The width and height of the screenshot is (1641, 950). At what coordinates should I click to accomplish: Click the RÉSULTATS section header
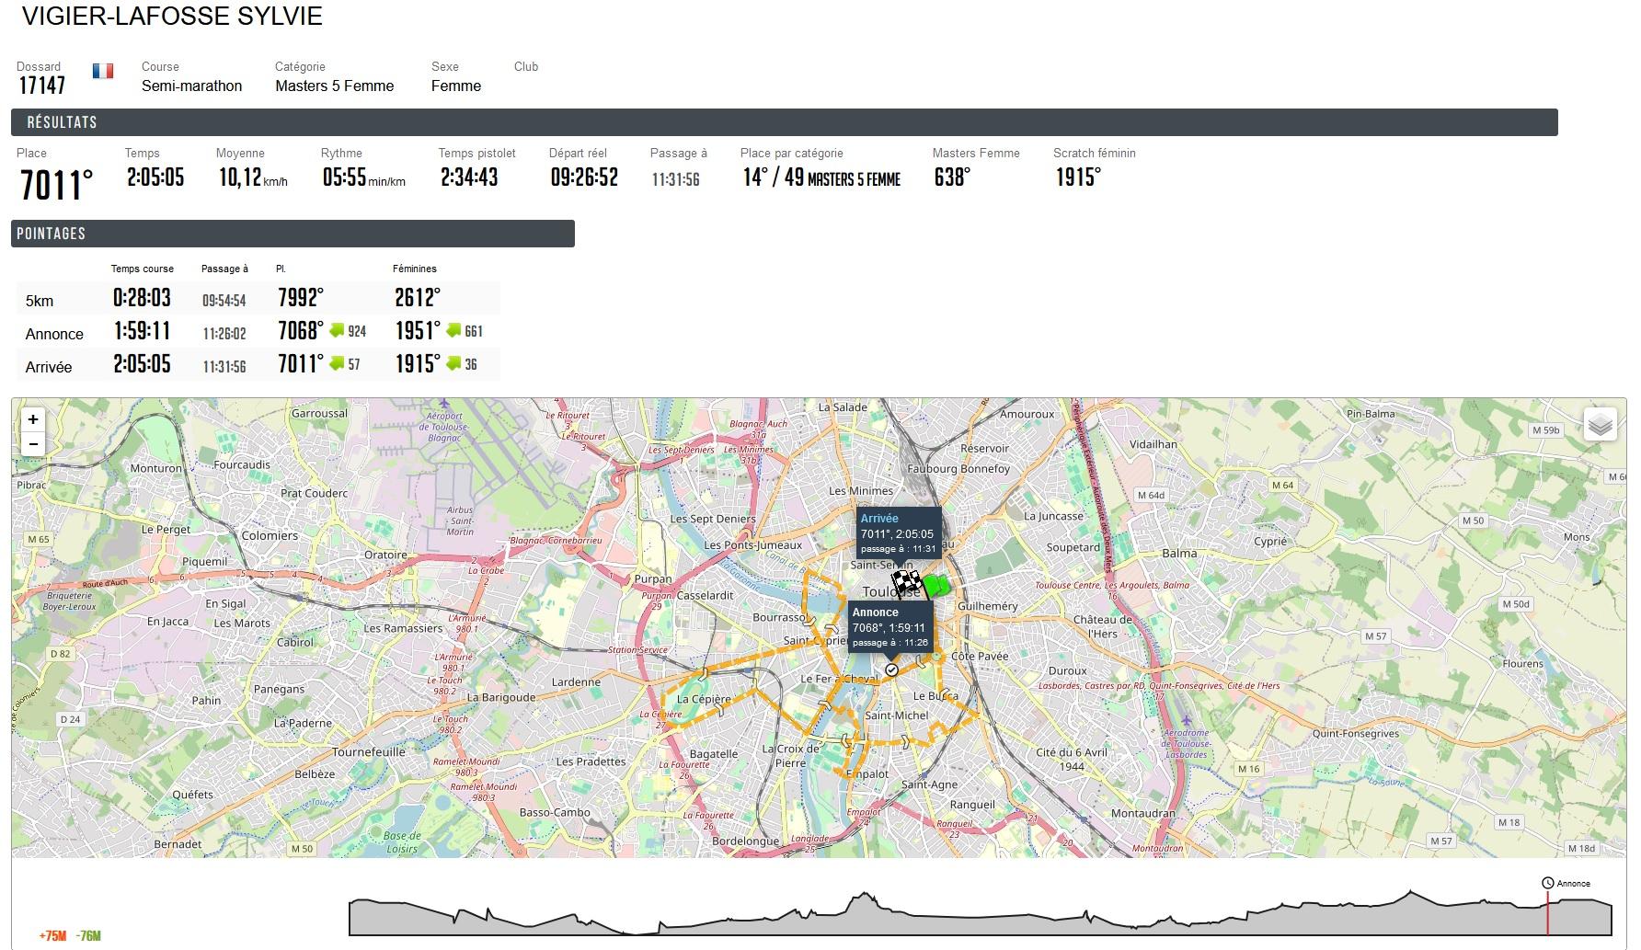(785, 122)
